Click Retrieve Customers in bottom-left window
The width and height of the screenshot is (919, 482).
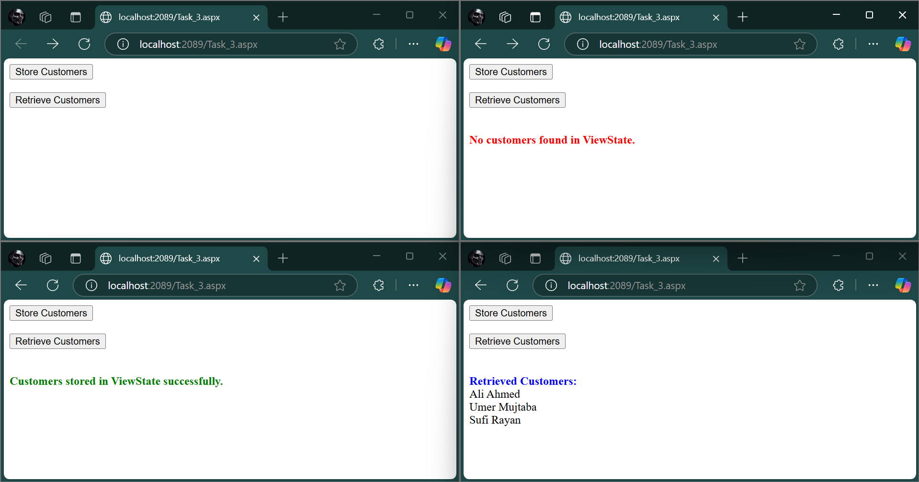coord(57,341)
